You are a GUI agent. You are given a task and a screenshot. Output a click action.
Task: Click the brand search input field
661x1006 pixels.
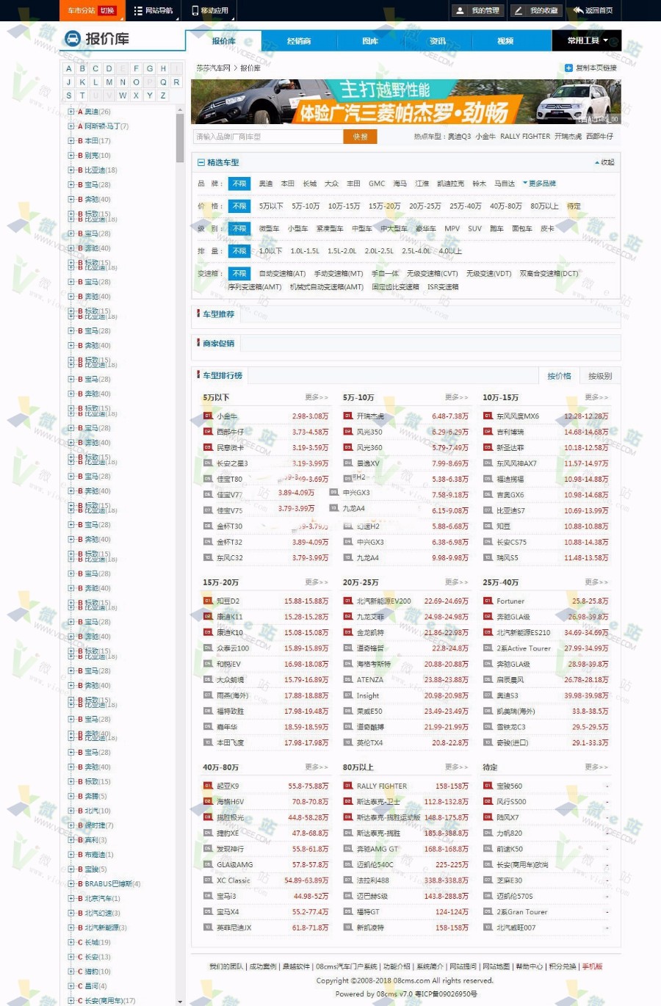(x=268, y=137)
